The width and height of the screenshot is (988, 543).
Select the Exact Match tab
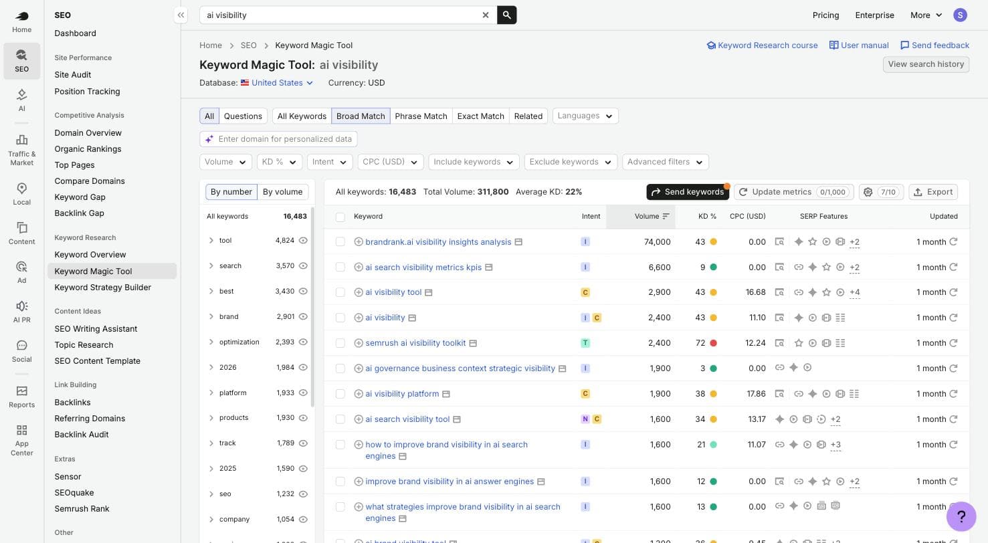tap(480, 116)
